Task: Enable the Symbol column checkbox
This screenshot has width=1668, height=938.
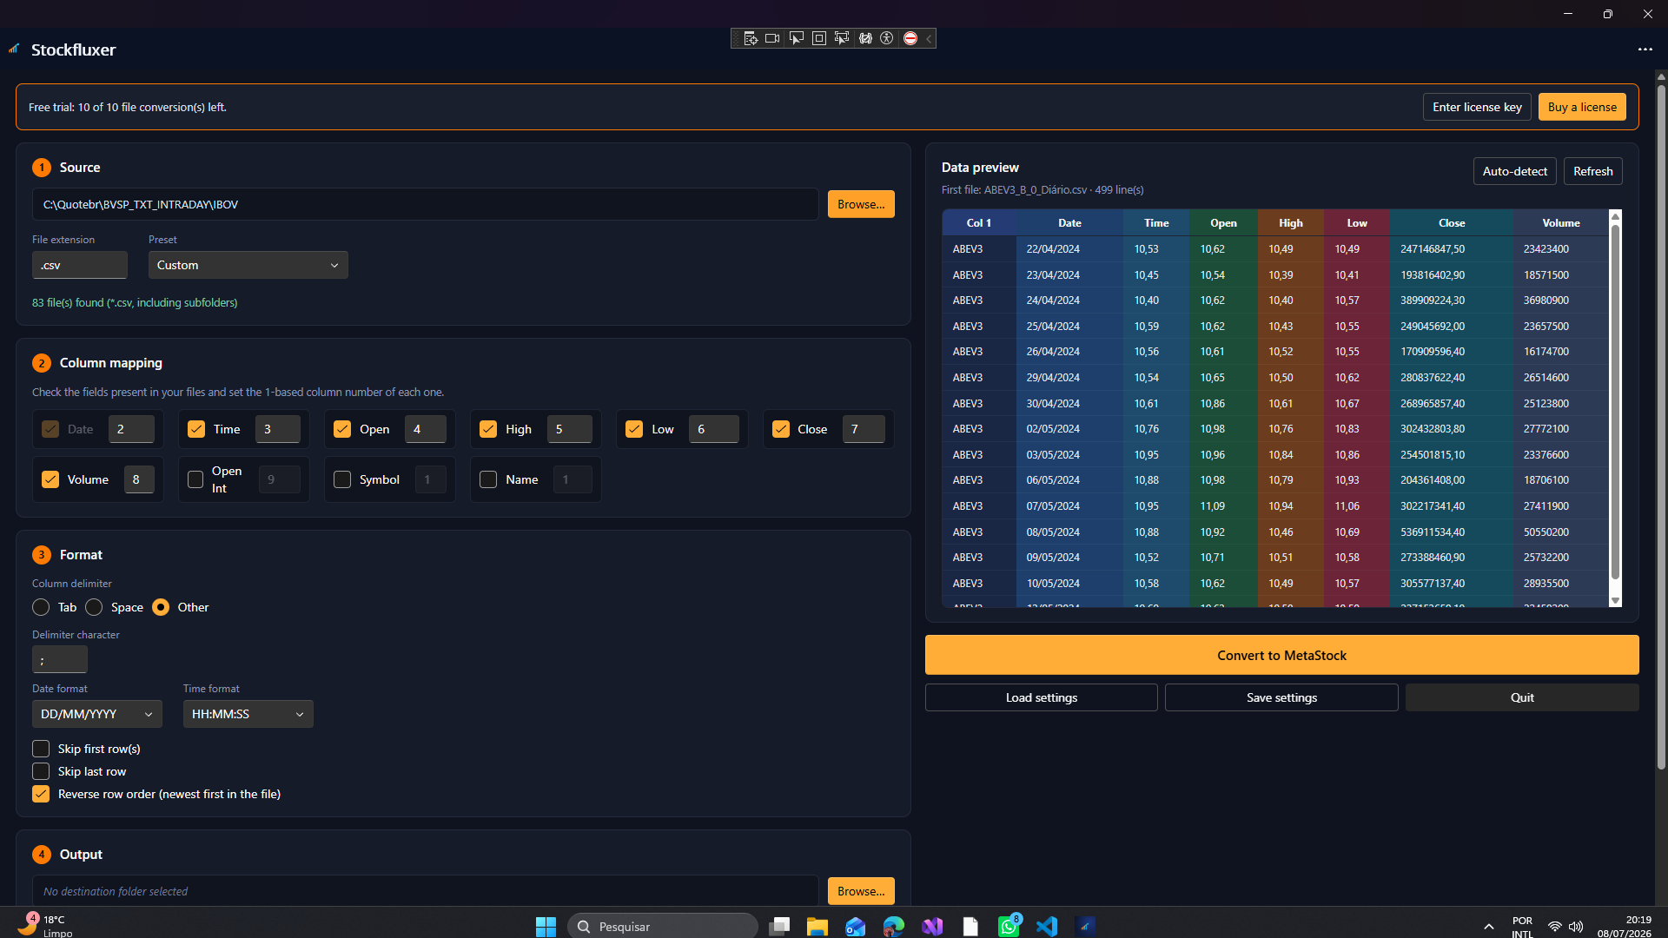Action: [x=342, y=479]
